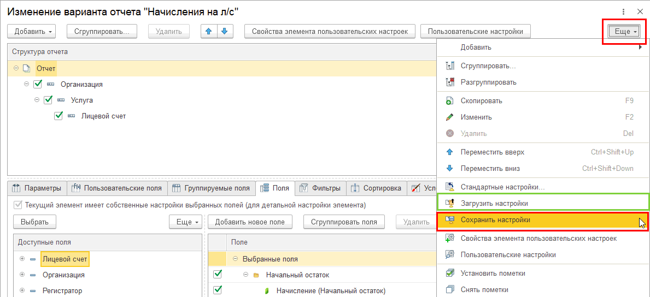Collapse the Отчет tree node

(x=16, y=69)
